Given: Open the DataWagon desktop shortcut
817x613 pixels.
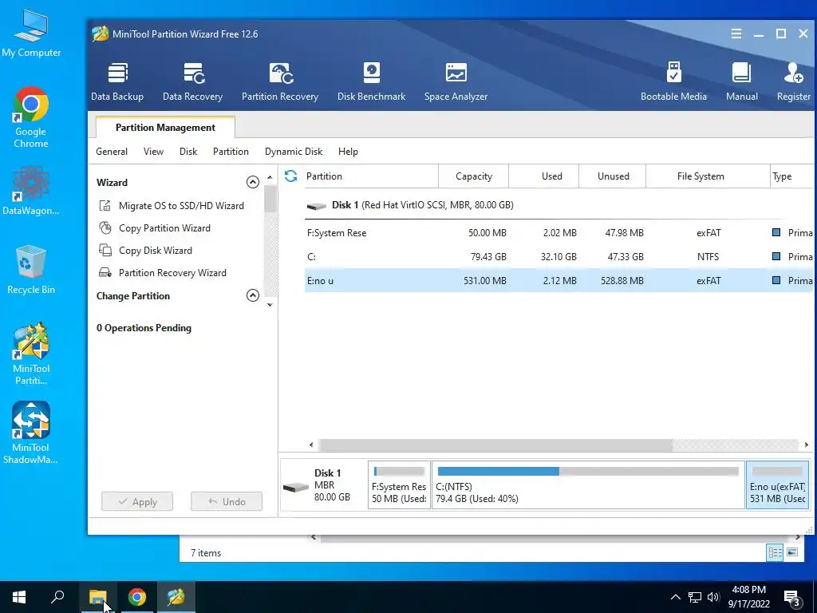Looking at the screenshot, I should point(31,191).
